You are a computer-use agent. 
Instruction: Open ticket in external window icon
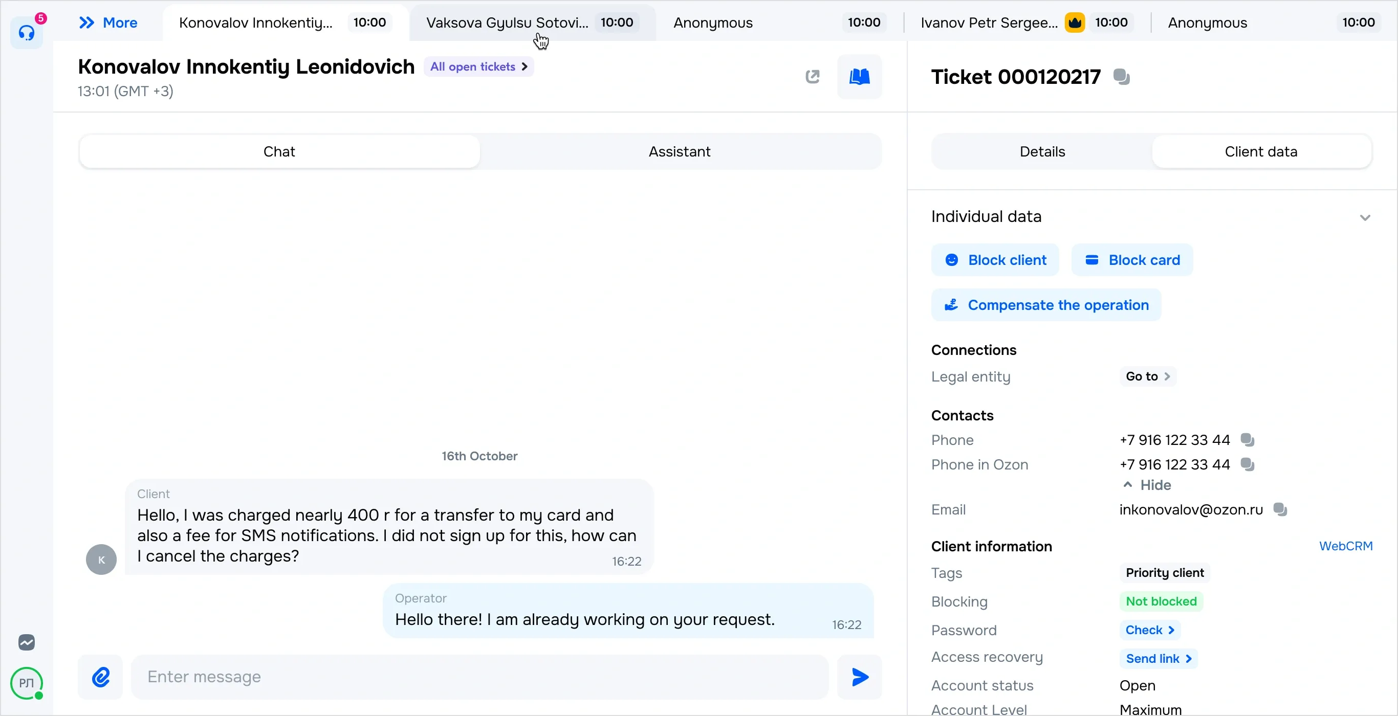click(x=813, y=77)
